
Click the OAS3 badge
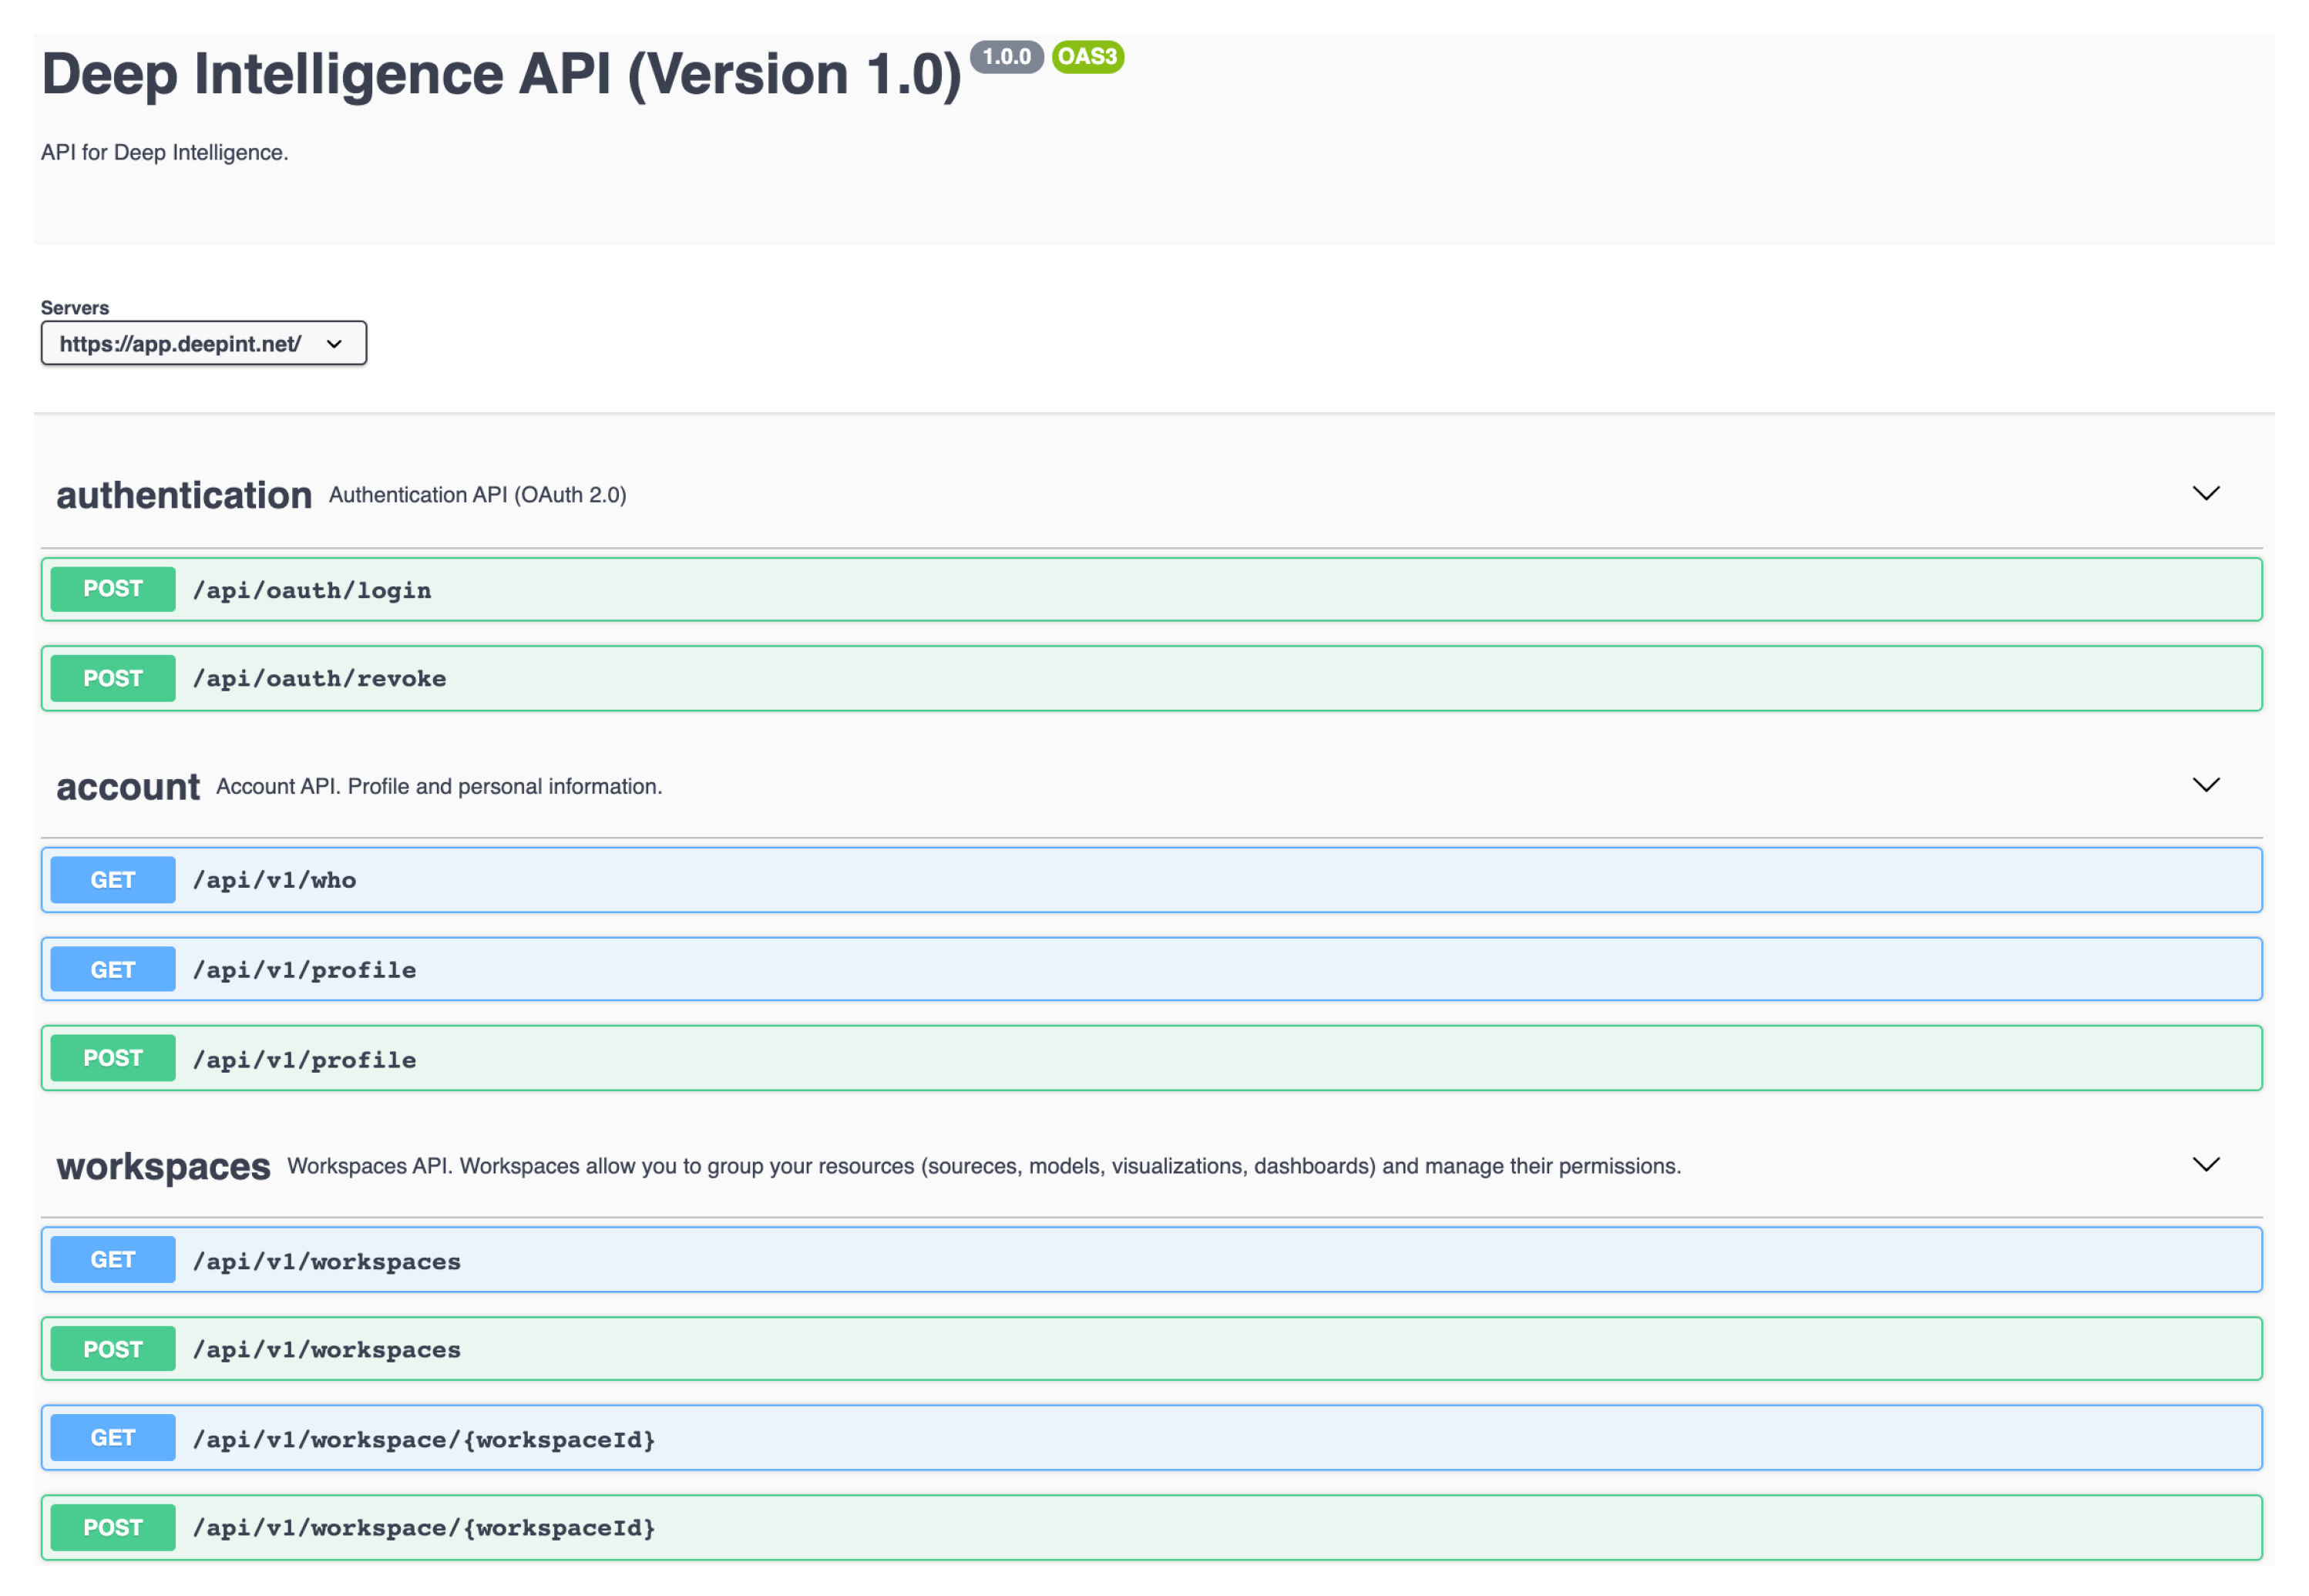1087,57
